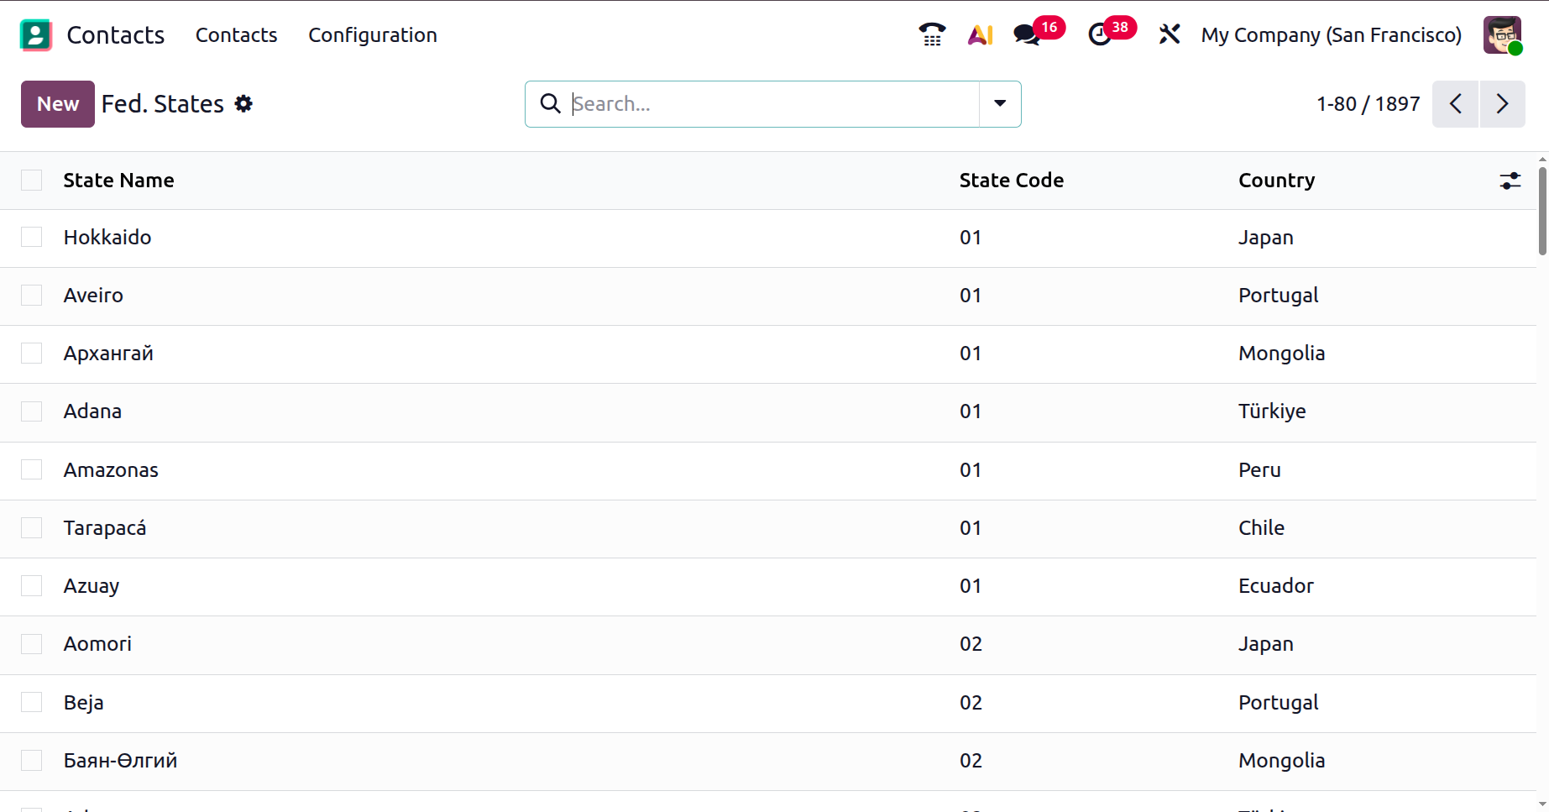The width and height of the screenshot is (1549, 812).
Task: Open the Configuration menu
Action: [x=372, y=35]
